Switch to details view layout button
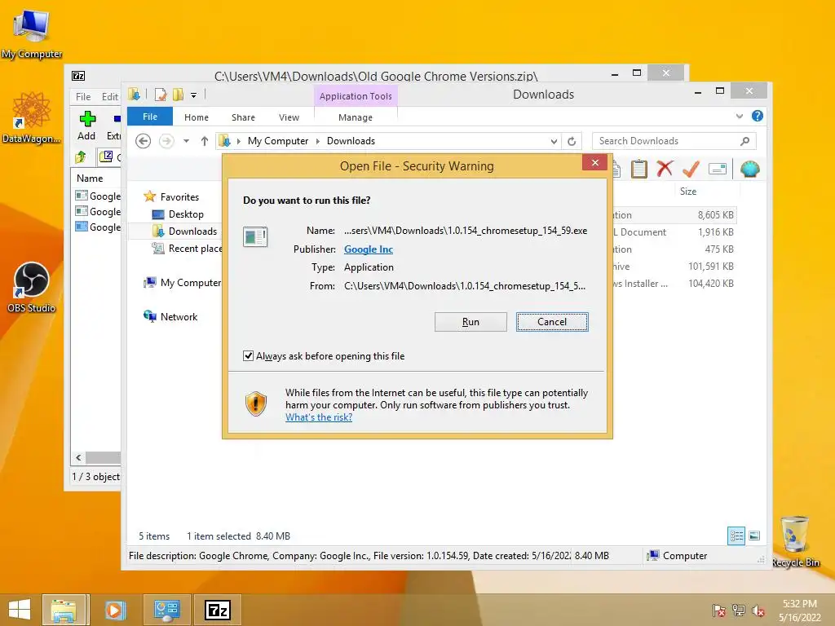This screenshot has width=835, height=626. click(736, 536)
